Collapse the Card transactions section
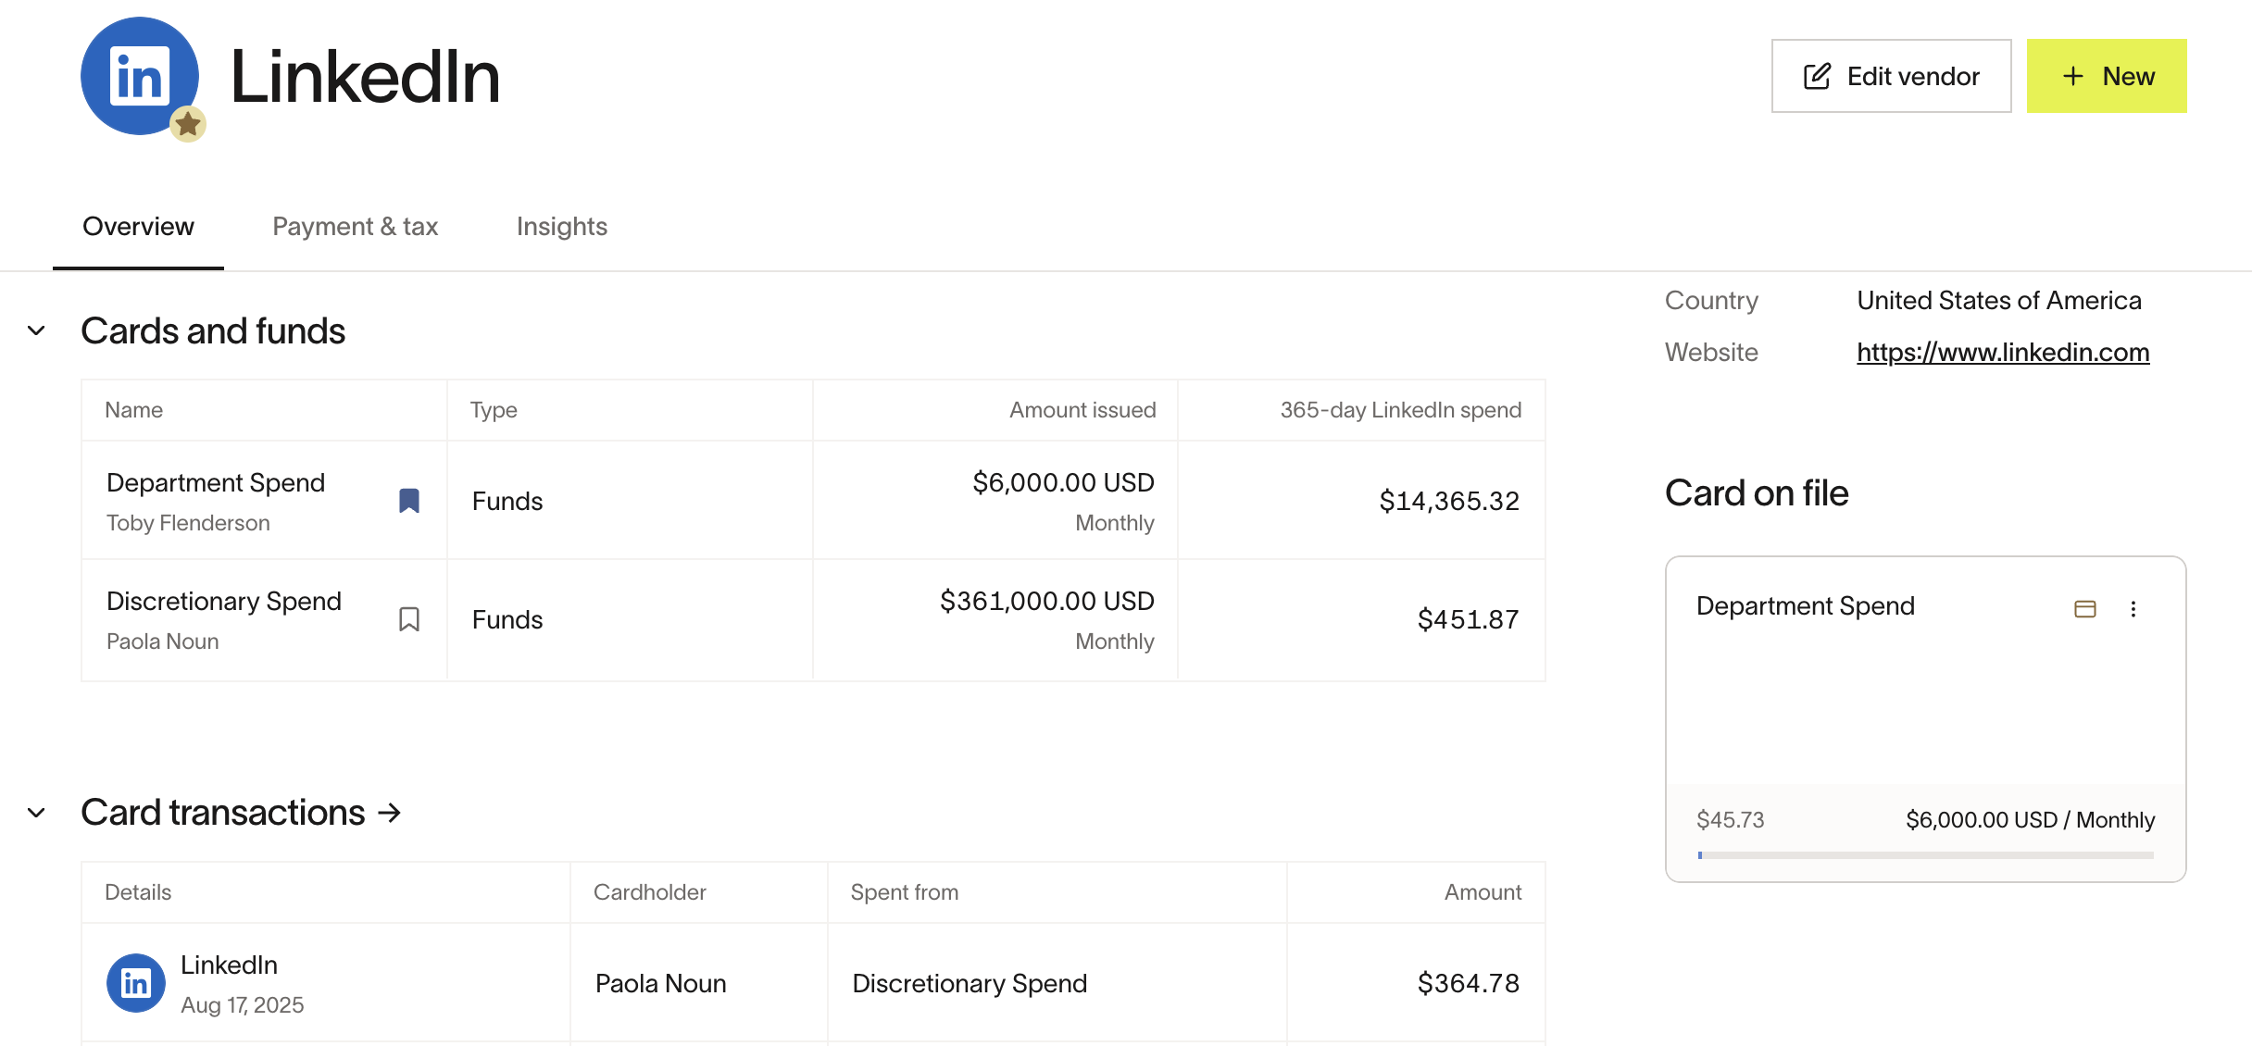The width and height of the screenshot is (2252, 1046). [36, 813]
